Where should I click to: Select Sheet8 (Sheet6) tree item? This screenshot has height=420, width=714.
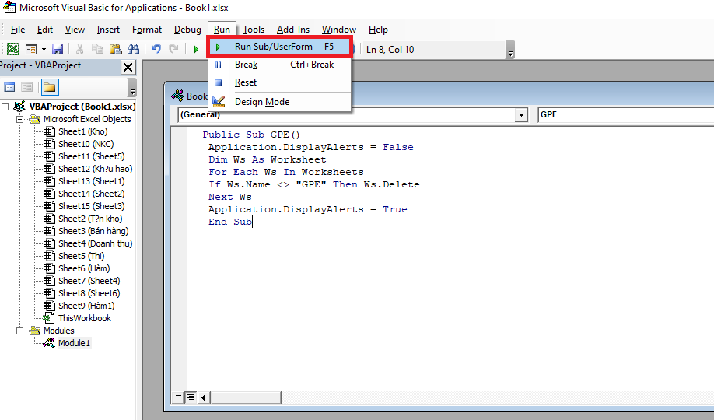[x=89, y=293]
